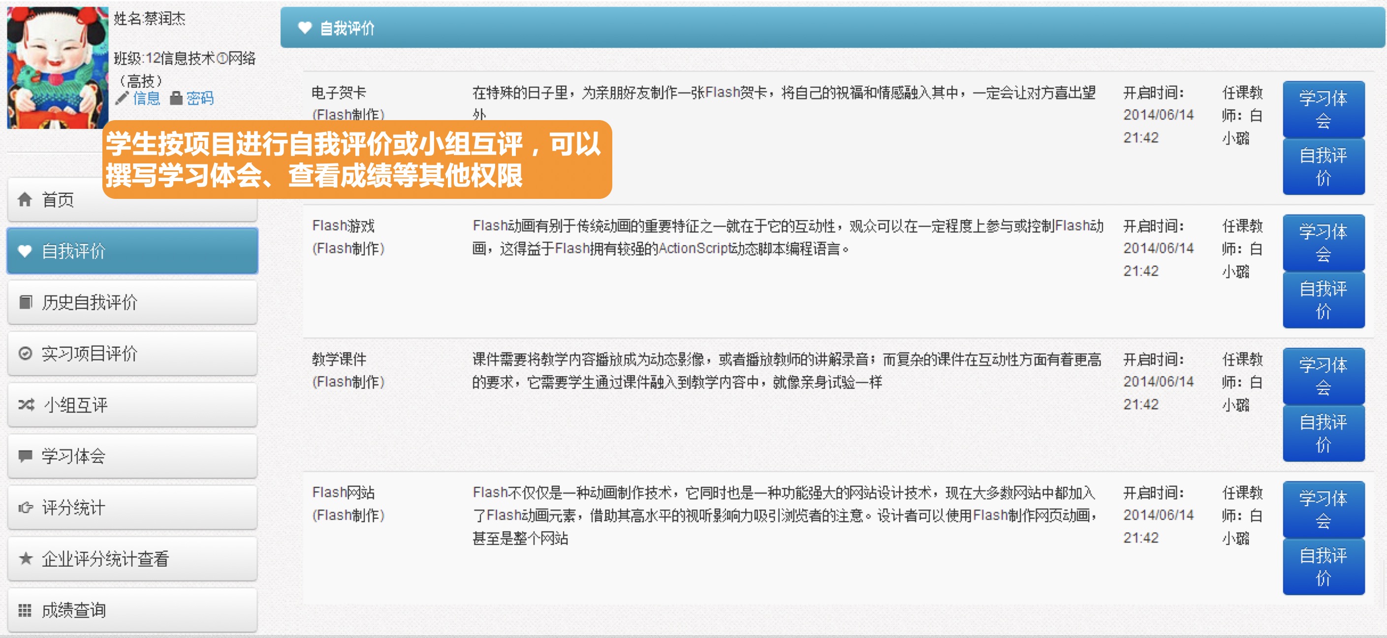Screen dimensions: 1387x638
Task: Click 自我评价 button for 教学课件
Action: pos(1324,433)
